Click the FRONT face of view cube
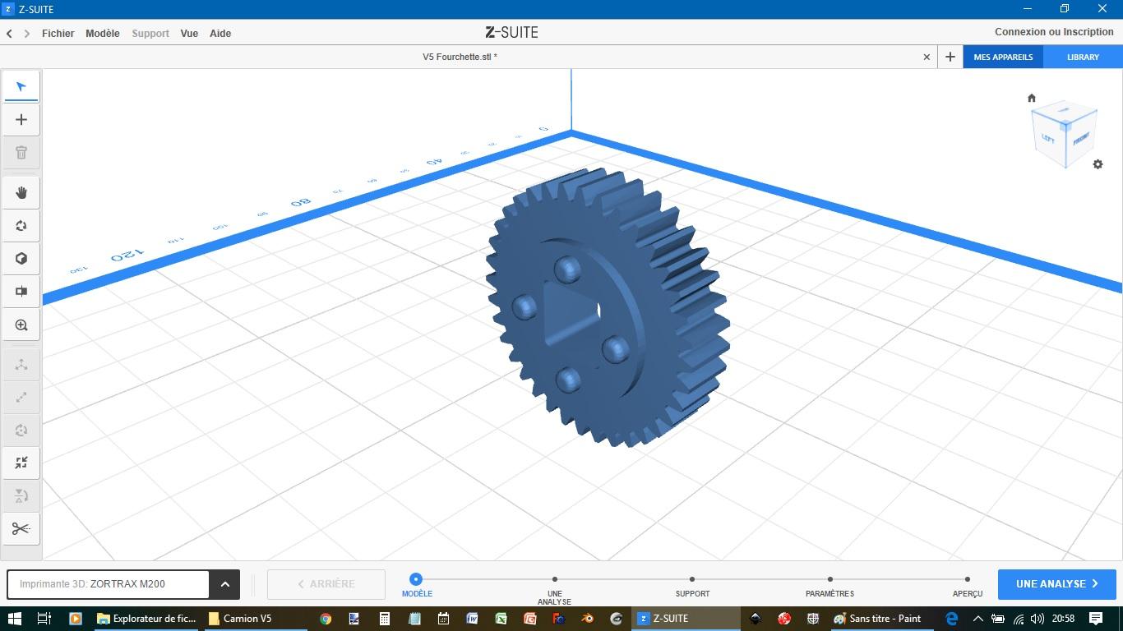The image size is (1123, 631). pos(1081,138)
